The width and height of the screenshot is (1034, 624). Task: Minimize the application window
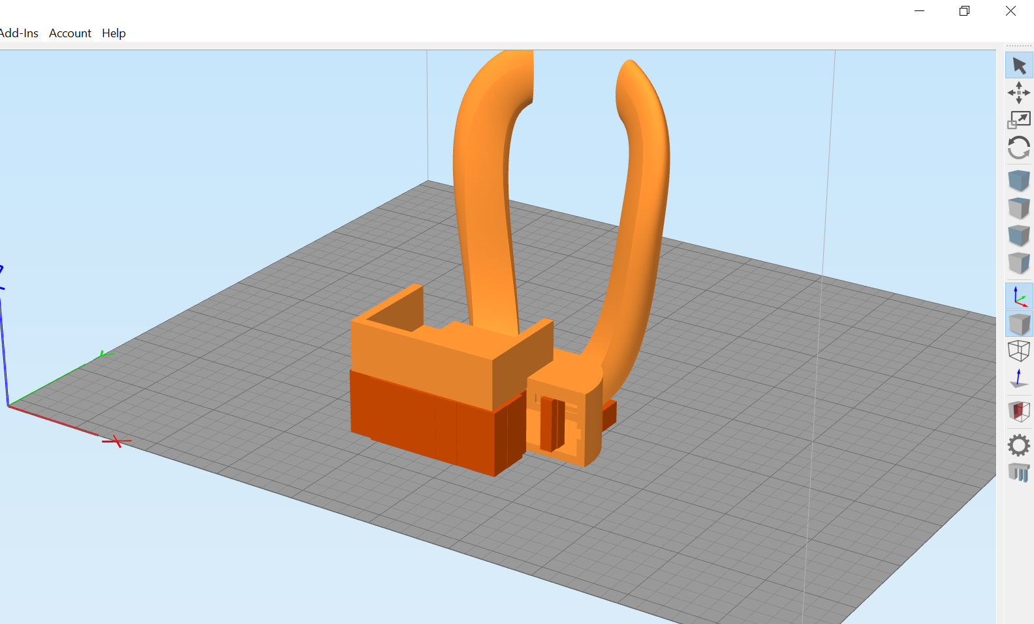[919, 11]
